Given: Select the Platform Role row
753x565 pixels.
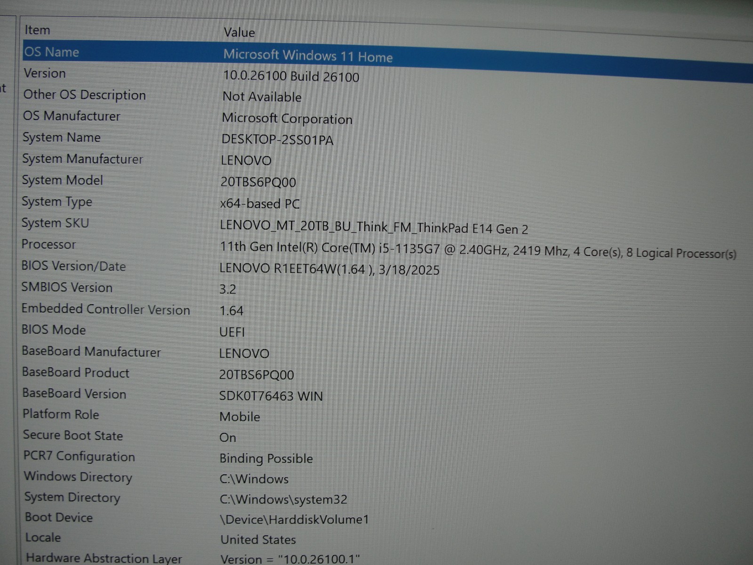Looking at the screenshot, I should coord(61,414).
